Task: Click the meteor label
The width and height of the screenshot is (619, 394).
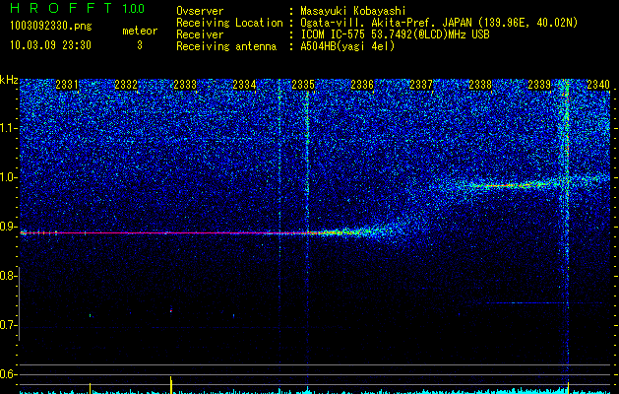Action: click(x=140, y=31)
